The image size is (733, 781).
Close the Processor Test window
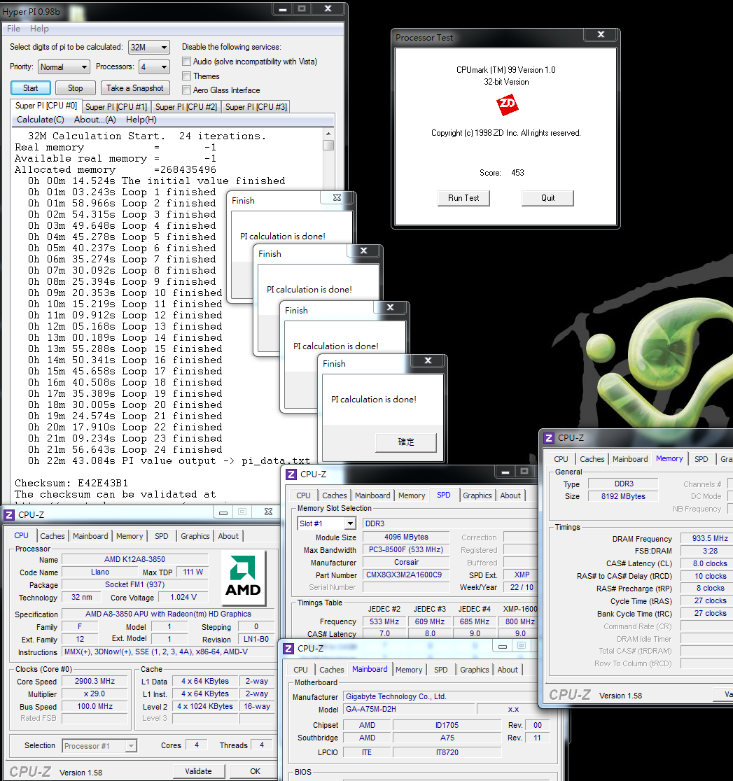click(x=601, y=34)
